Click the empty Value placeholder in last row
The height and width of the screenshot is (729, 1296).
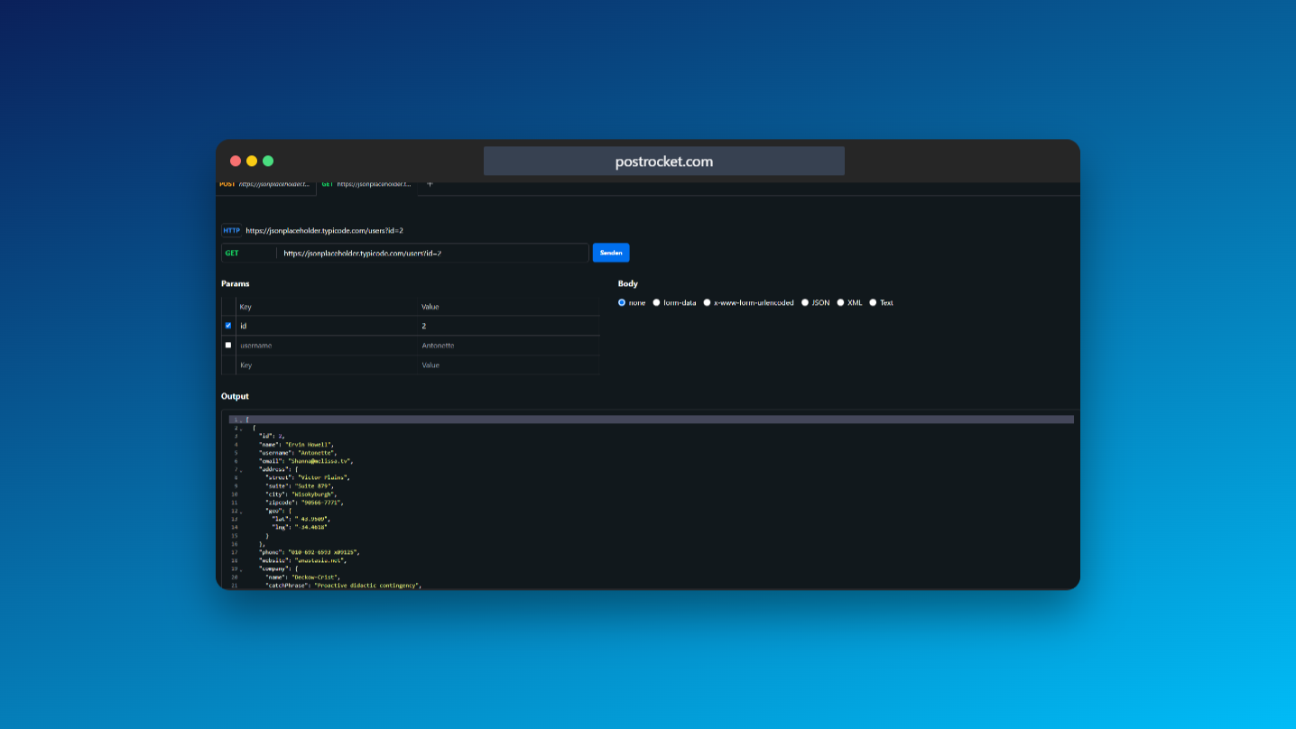coord(508,365)
